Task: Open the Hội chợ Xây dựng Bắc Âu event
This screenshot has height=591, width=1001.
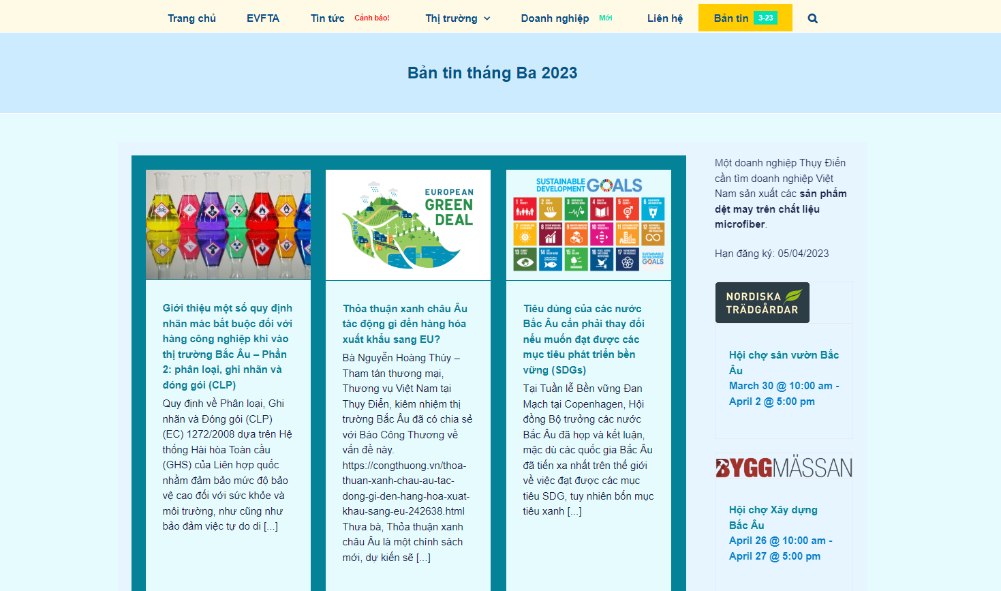Action: pos(773,517)
